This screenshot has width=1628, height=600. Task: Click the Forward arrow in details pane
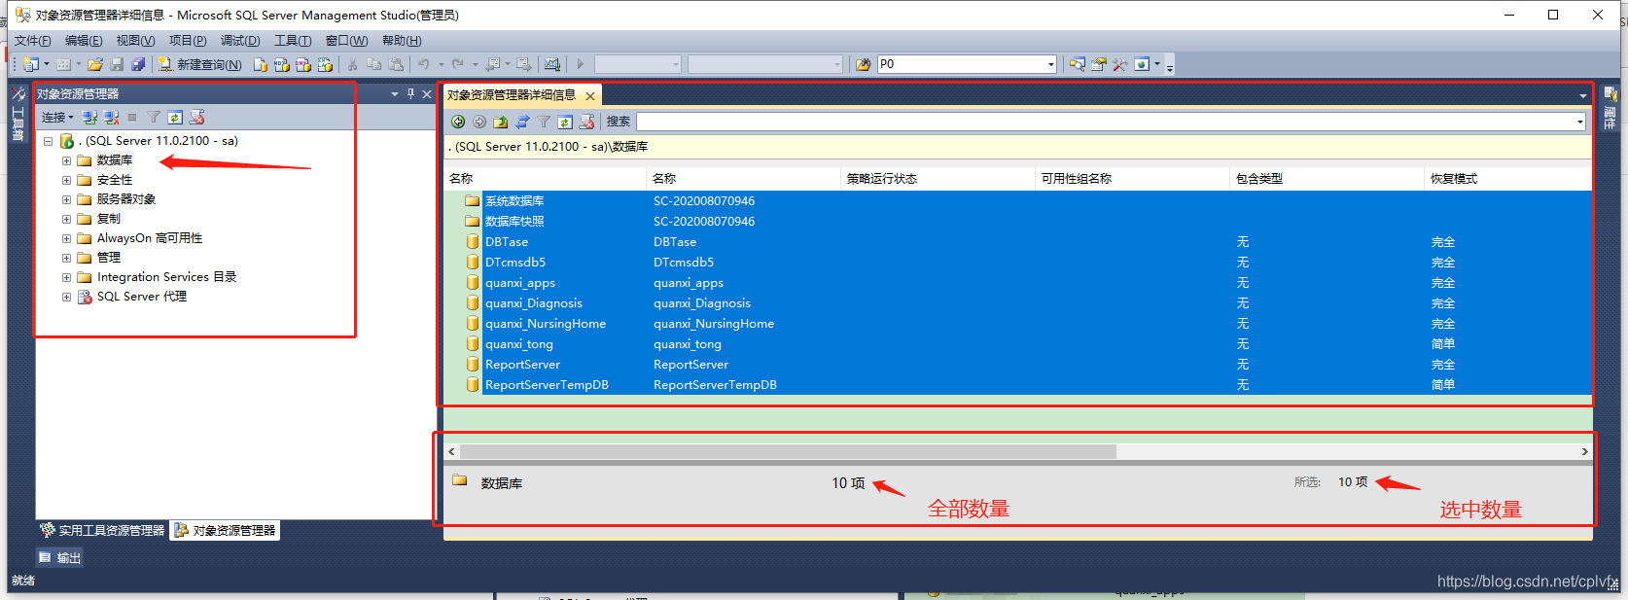479,122
